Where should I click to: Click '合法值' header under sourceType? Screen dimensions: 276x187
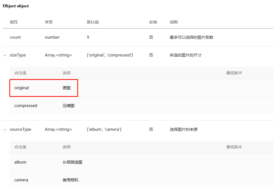click(20, 147)
